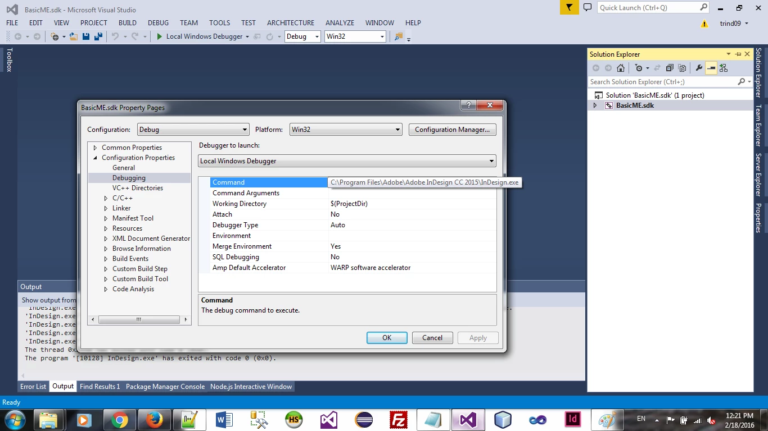Open the Debugger to launch dropdown
Image resolution: width=768 pixels, height=431 pixels.
coord(347,161)
